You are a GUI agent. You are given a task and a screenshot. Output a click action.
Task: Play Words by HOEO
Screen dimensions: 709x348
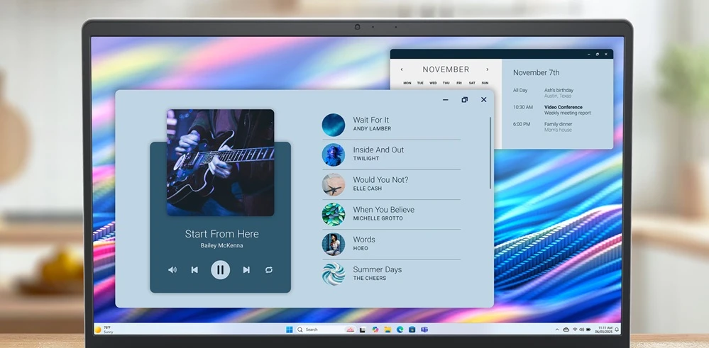click(391, 245)
